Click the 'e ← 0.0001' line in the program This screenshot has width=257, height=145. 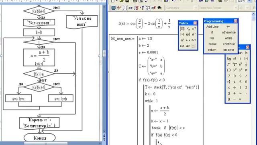tap(148, 52)
